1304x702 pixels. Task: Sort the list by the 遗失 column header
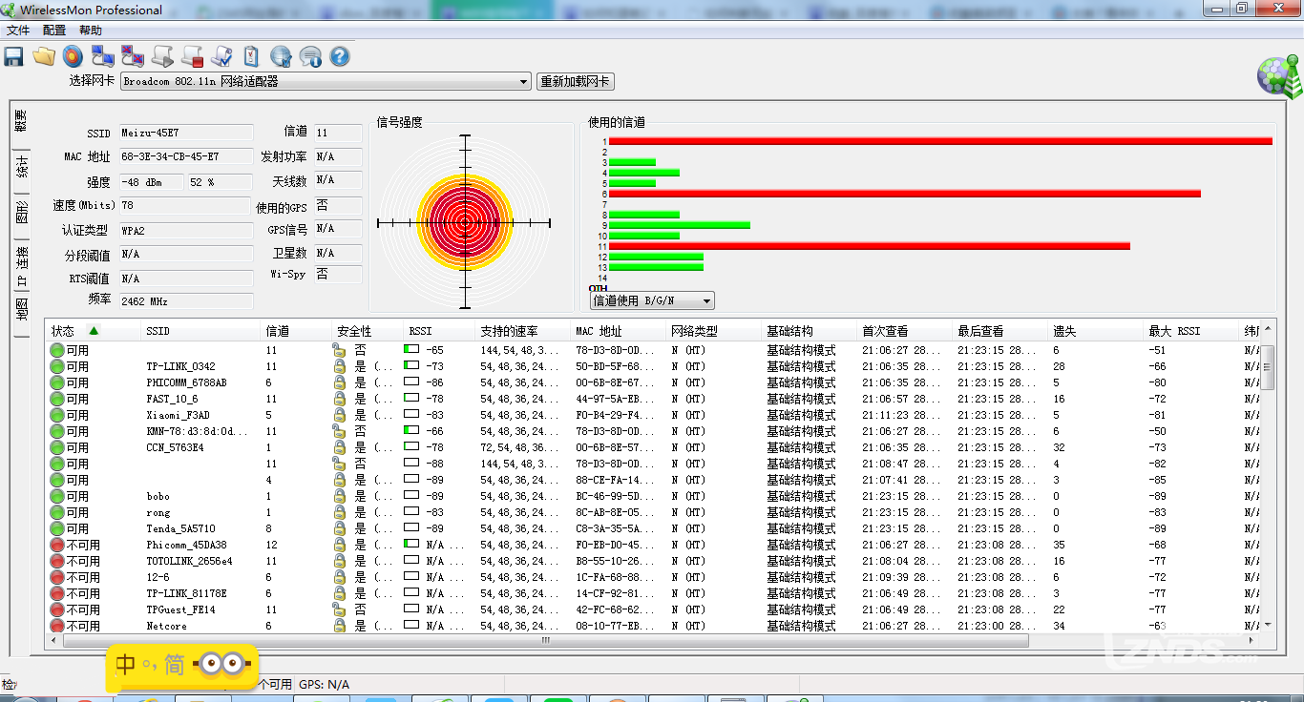click(1096, 331)
